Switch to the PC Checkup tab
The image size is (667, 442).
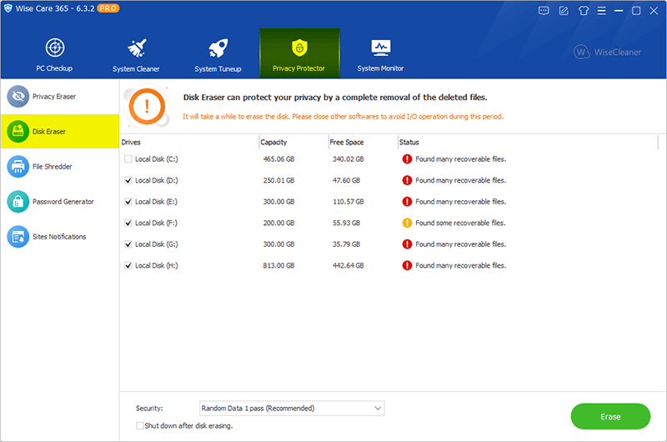point(54,53)
